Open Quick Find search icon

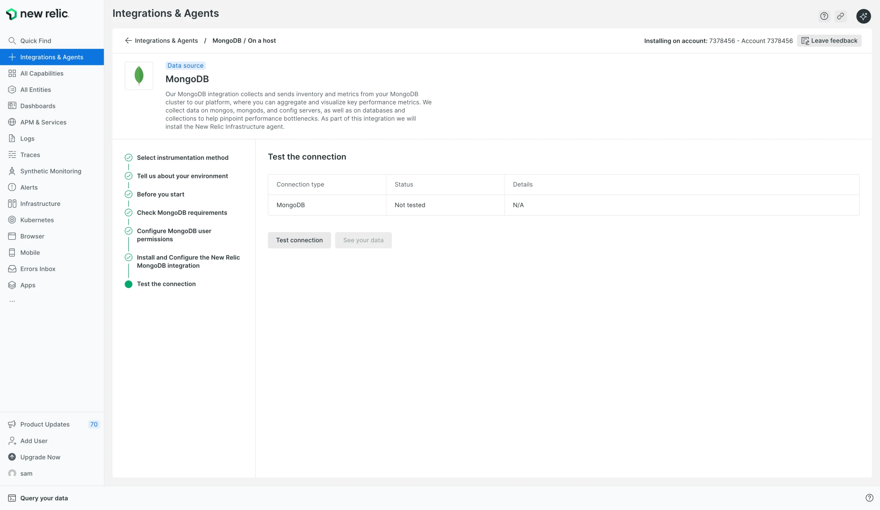(x=12, y=41)
